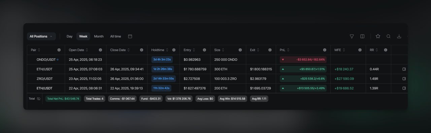Select the Week tab
The image size is (431, 133).
(83, 36)
